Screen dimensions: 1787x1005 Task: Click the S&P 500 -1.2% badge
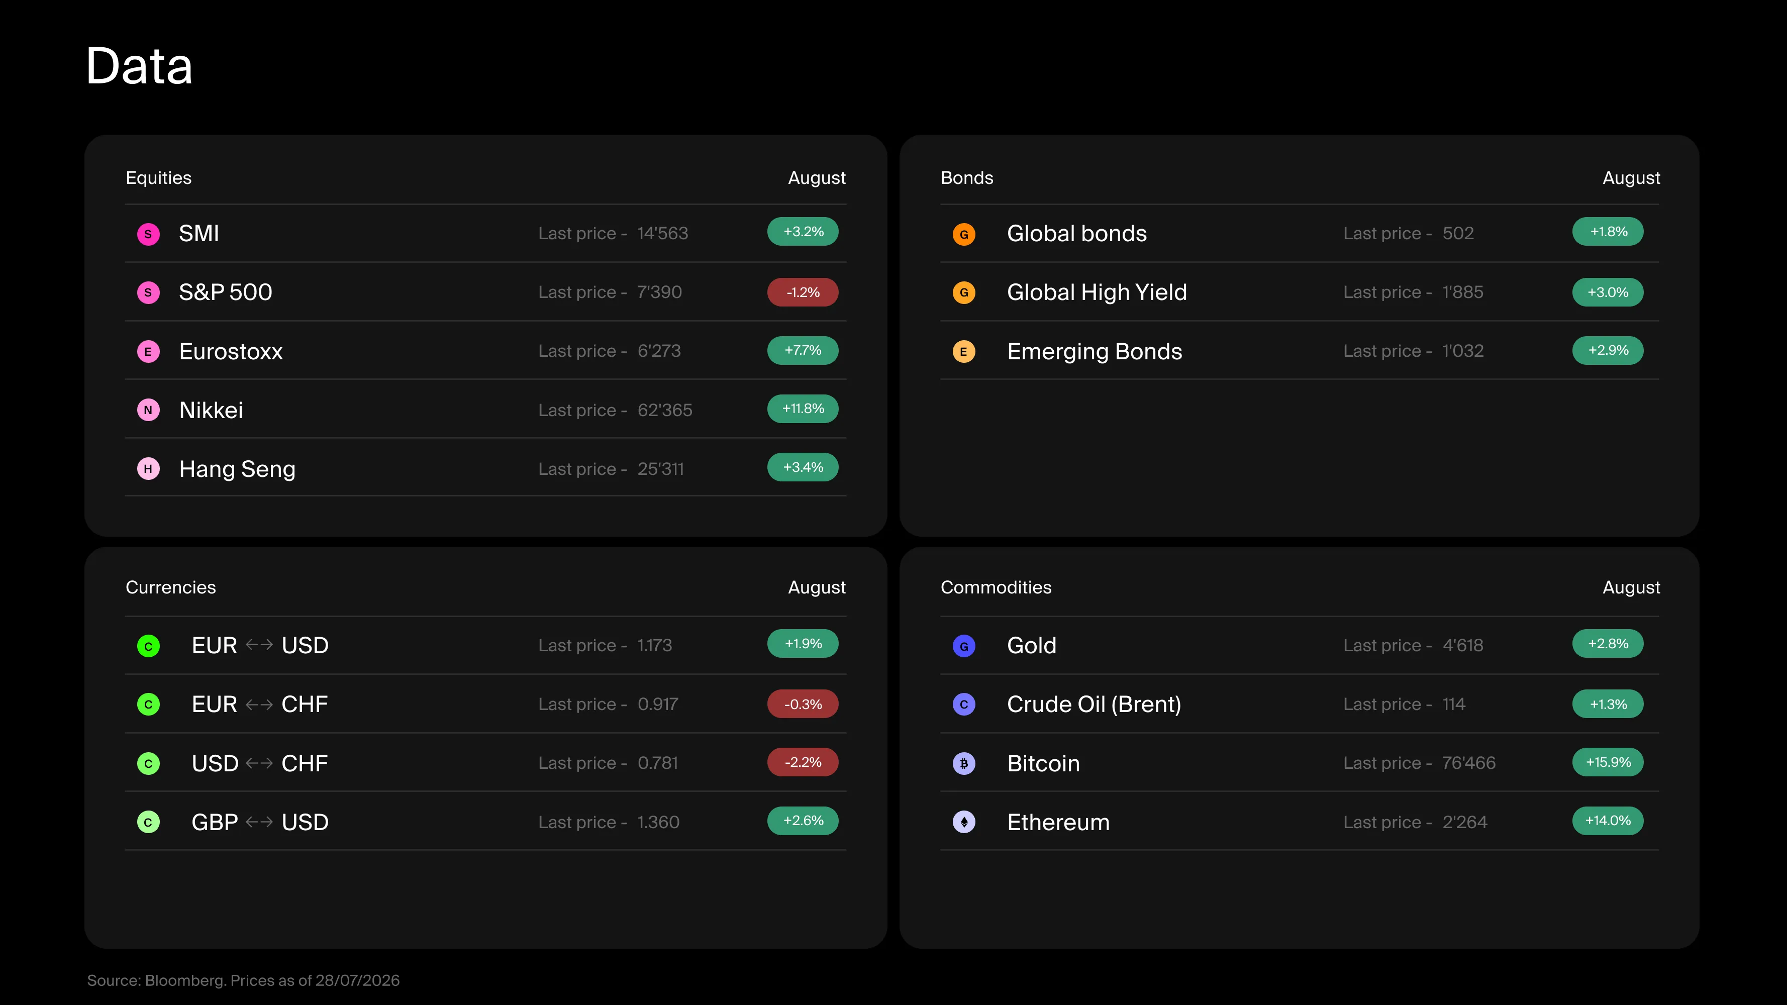click(803, 292)
